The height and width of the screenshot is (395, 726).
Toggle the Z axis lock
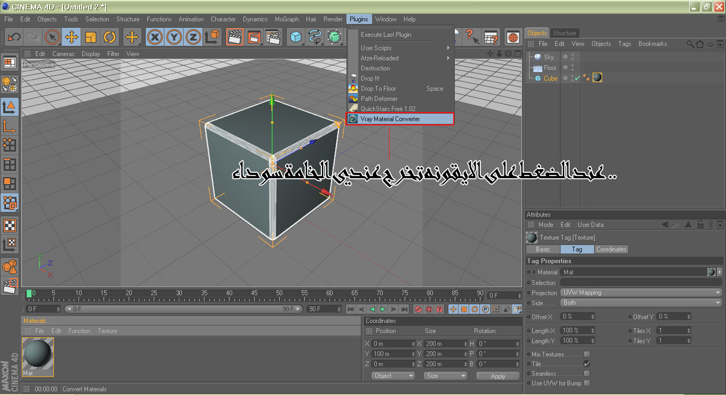point(193,37)
